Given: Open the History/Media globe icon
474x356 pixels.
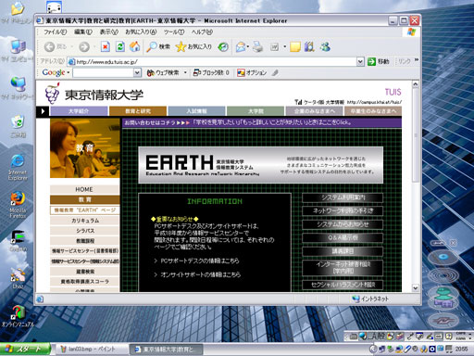Looking at the screenshot, I should point(223,46).
